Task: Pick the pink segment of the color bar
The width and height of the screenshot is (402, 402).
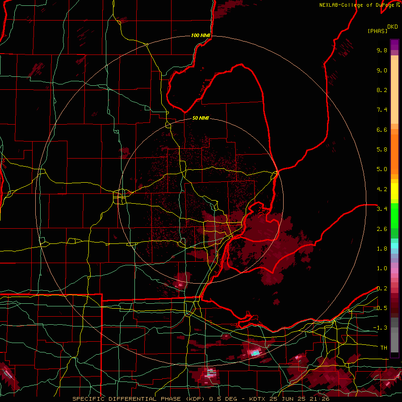Action: tap(394, 271)
